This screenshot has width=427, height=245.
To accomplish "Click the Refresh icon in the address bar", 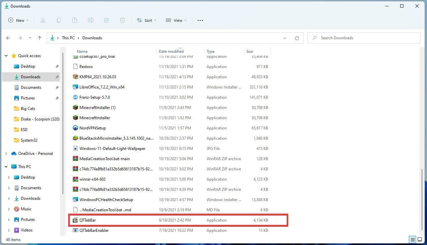I will [297, 38].
